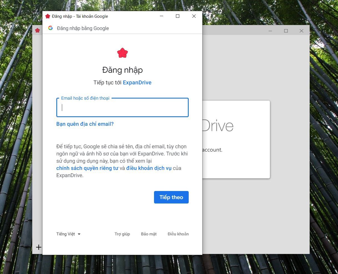Open the Trợ giúp footer link
Image resolution: width=338 pixels, height=274 pixels.
click(122, 234)
